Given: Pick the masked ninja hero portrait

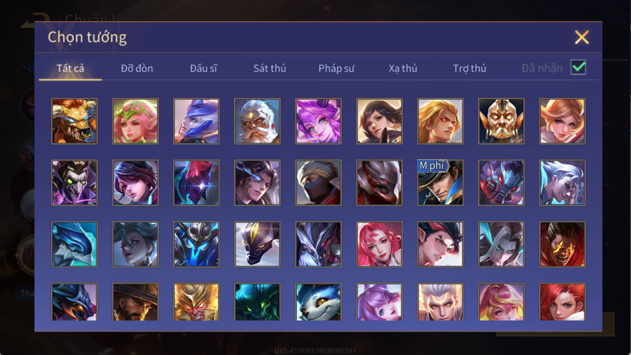Looking at the screenshot, I should pyautogui.click(x=318, y=183).
